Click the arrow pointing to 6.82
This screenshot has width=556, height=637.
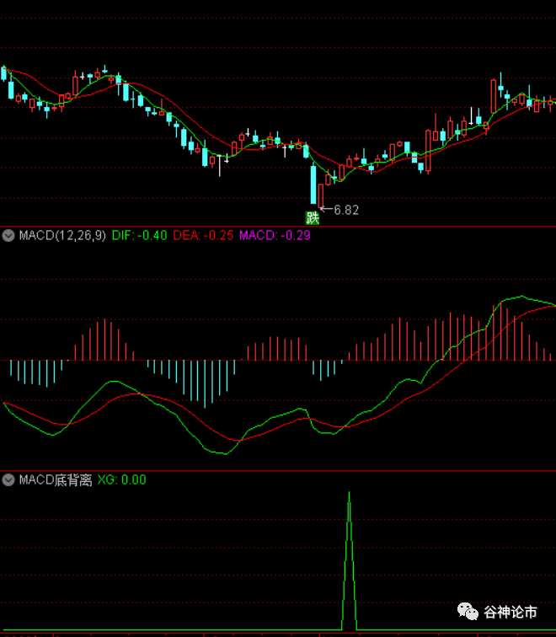pos(326,210)
